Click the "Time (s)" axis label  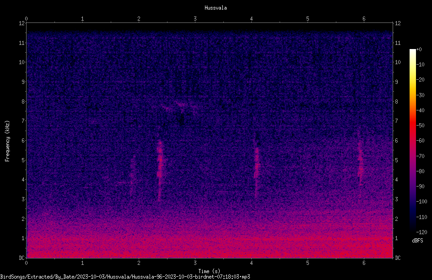click(x=209, y=271)
